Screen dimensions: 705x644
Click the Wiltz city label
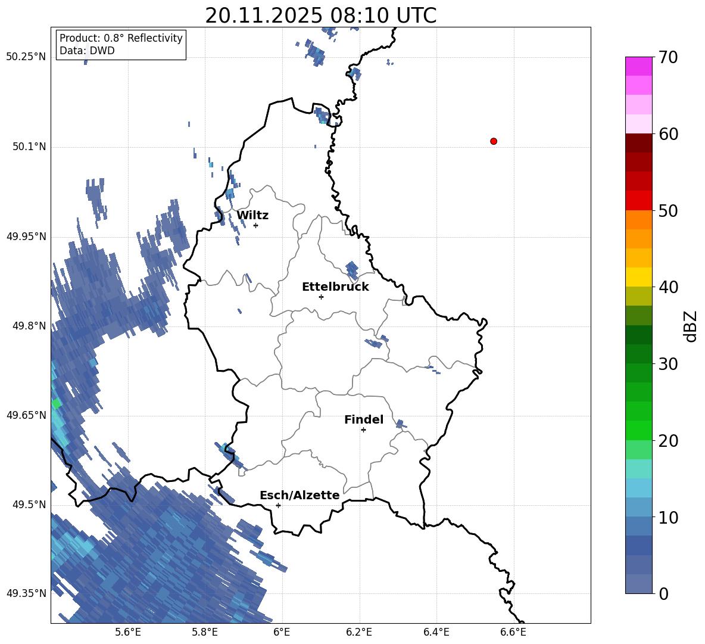tap(252, 216)
